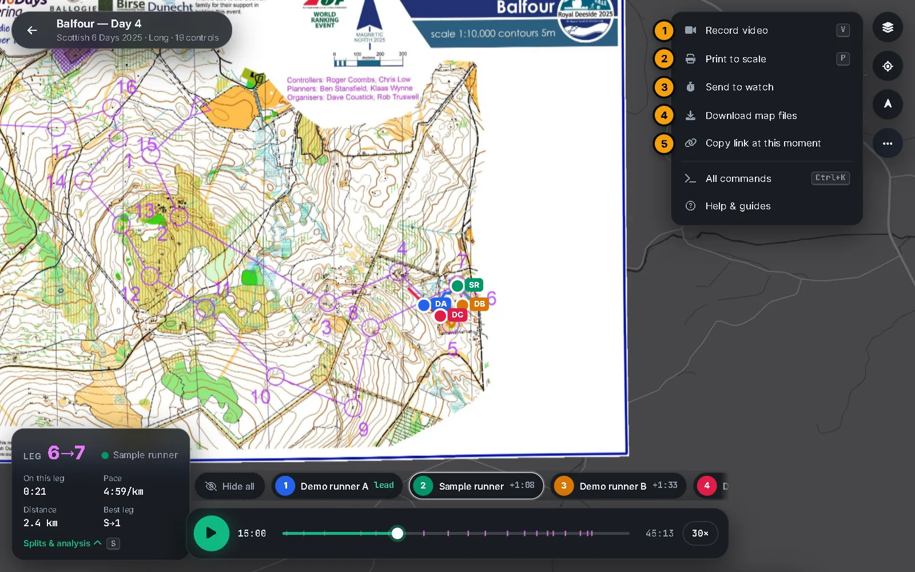915x572 pixels.
Task: Toggle the Demo runner A chip
Action: (337, 486)
